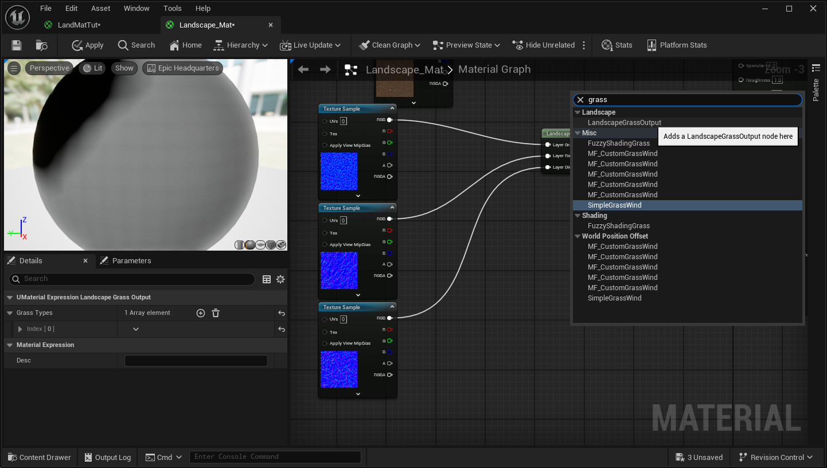Image resolution: width=827 pixels, height=468 pixels.
Task: Open the Revision Control menu
Action: pyautogui.click(x=776, y=457)
